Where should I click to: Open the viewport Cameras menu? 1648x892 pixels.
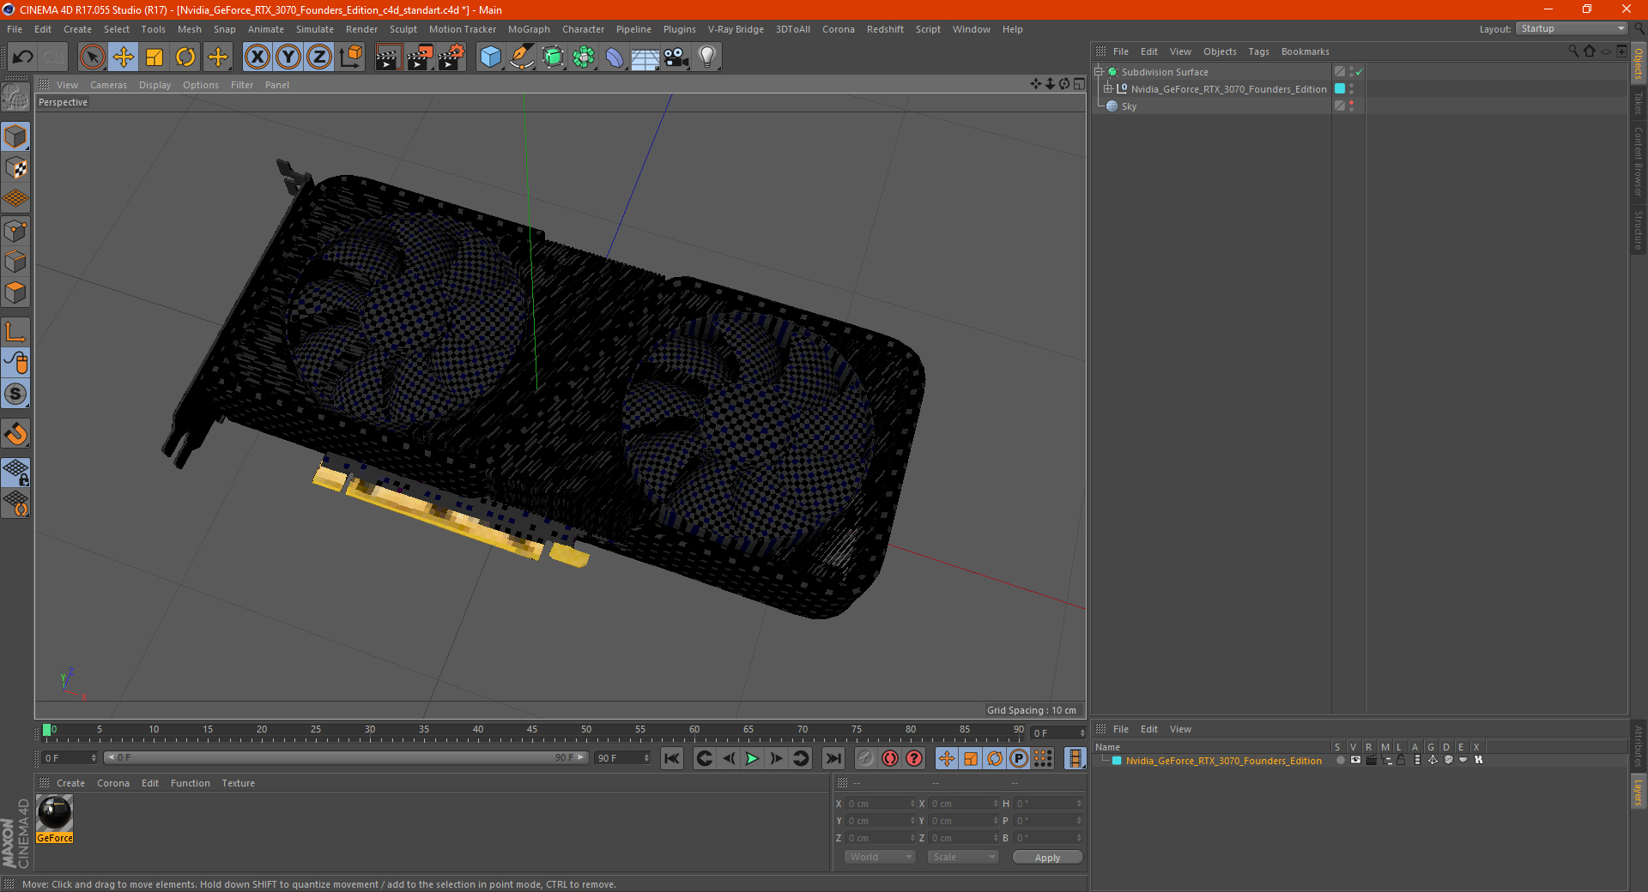point(108,85)
